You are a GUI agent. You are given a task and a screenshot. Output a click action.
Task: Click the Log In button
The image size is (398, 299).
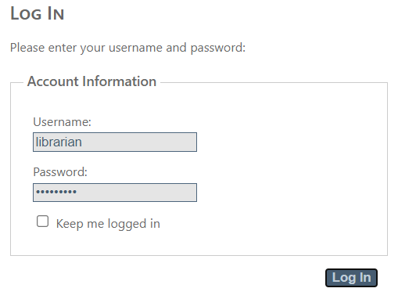coord(351,278)
